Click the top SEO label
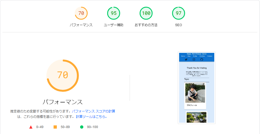The width and height of the screenshot is (260, 134). pos(178,25)
